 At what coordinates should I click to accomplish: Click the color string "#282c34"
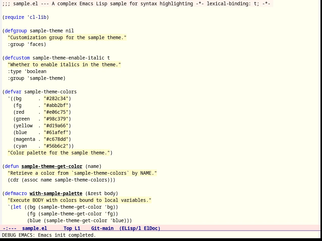(x=56, y=98)
